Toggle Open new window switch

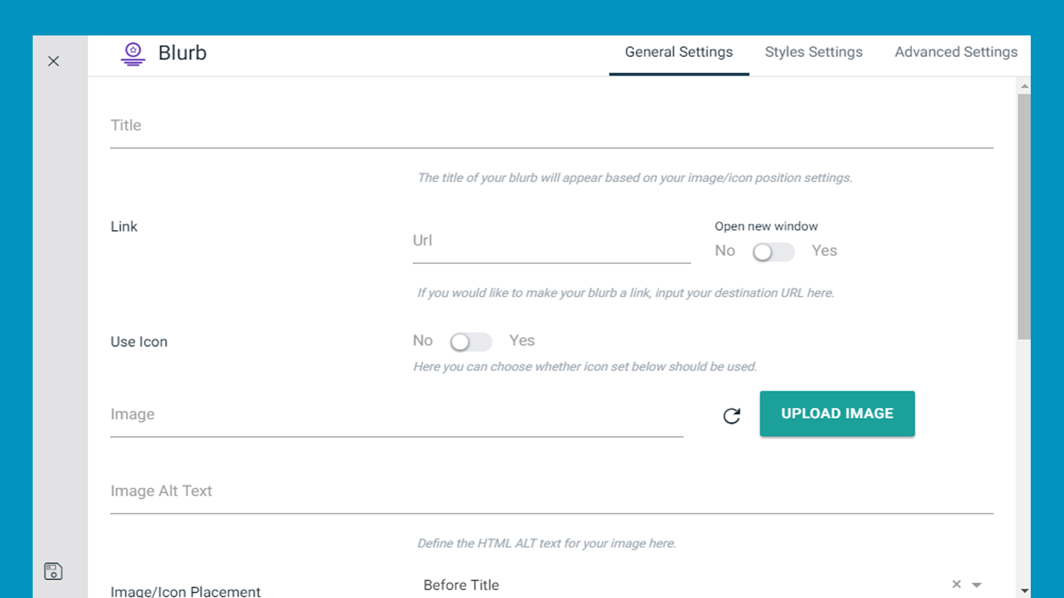773,252
